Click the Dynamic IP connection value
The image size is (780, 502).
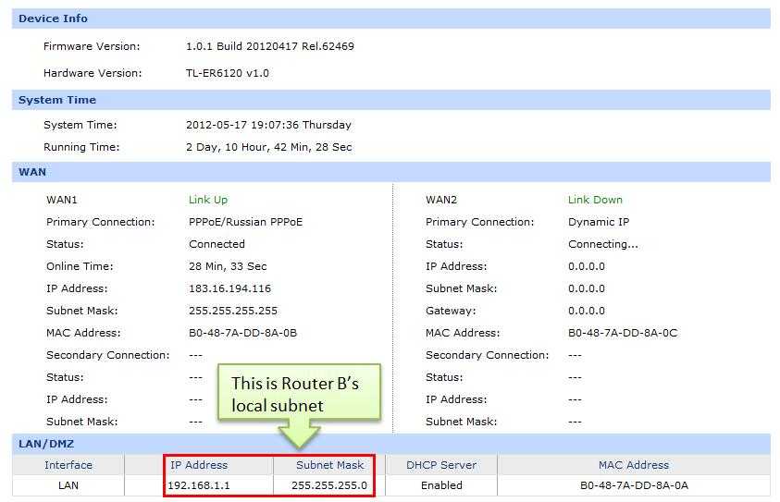pos(599,222)
